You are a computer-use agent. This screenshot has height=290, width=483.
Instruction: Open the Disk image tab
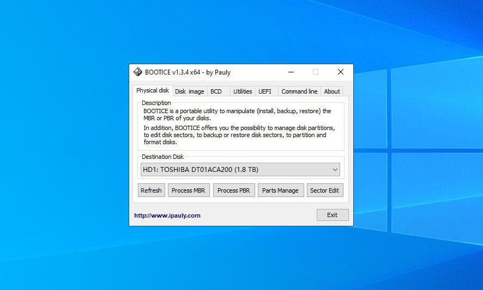190,91
